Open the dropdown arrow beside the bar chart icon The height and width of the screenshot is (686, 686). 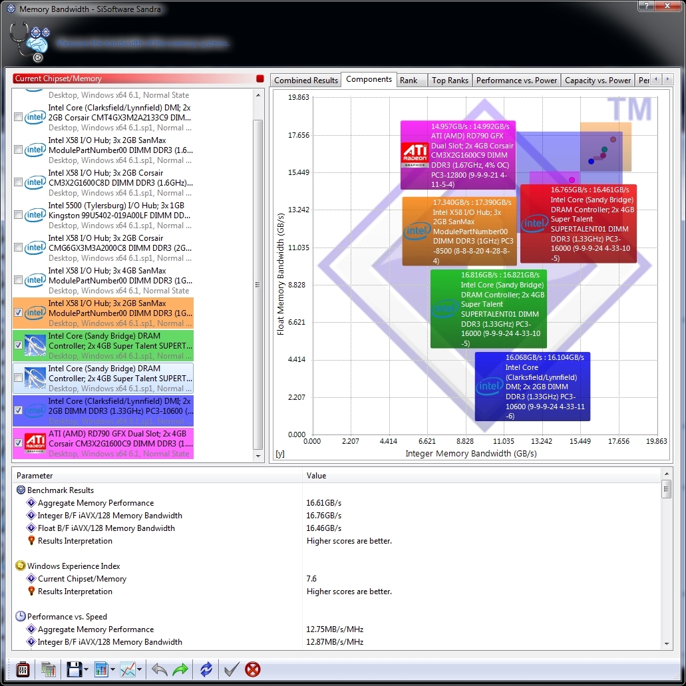112,670
